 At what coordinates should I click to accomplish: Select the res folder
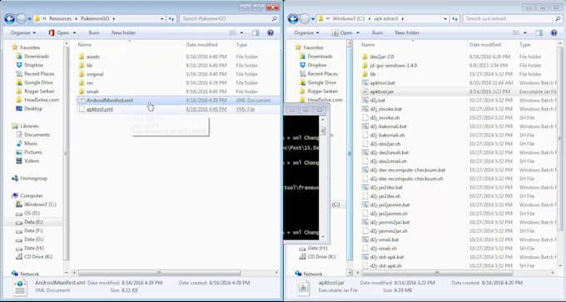pos(90,82)
